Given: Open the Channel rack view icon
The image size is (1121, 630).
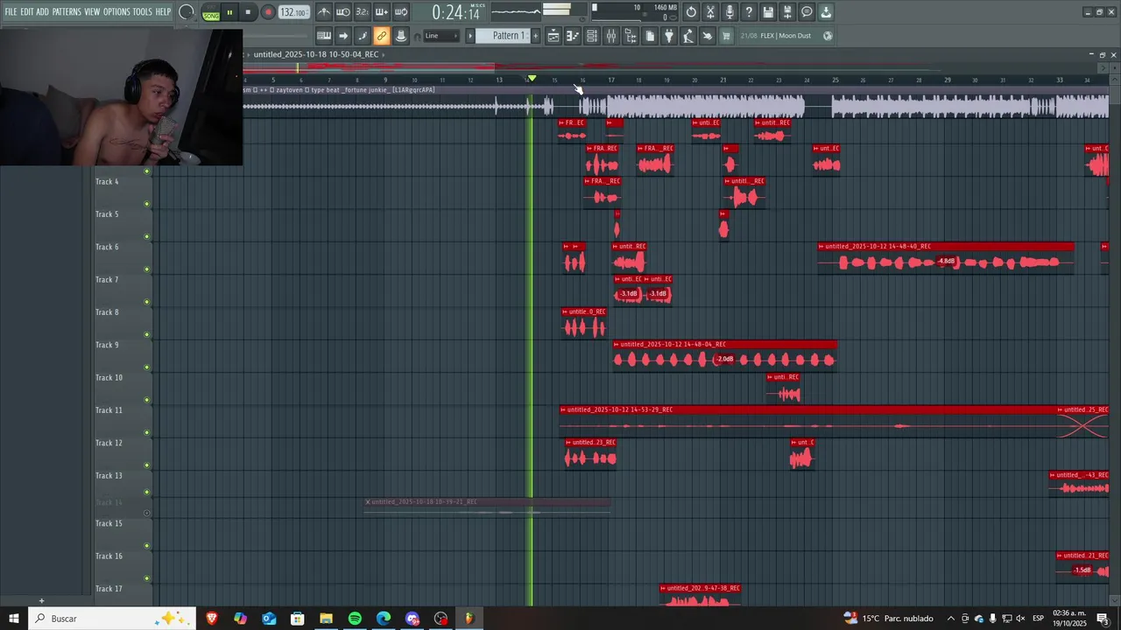Looking at the screenshot, I should [x=592, y=36].
